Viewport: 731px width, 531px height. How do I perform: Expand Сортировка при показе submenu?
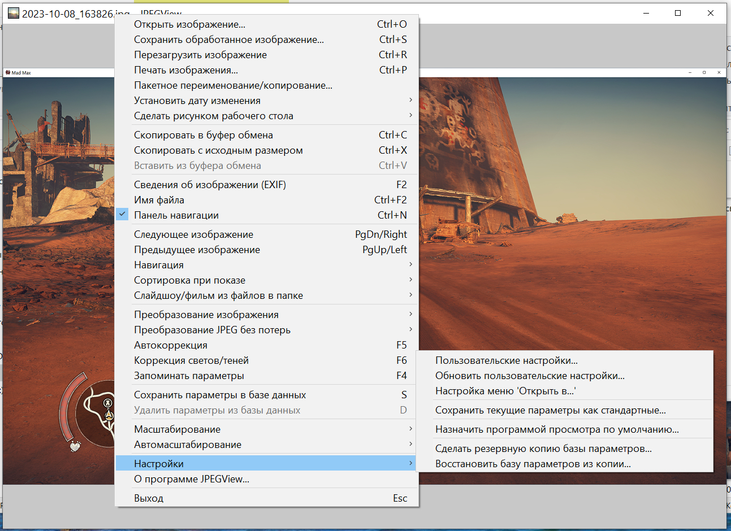point(266,280)
